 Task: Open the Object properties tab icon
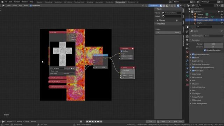tap(187, 57)
